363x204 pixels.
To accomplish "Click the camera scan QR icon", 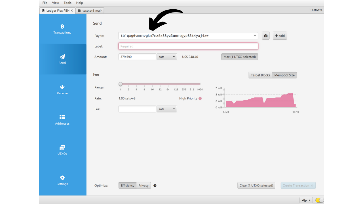I will click(266, 36).
